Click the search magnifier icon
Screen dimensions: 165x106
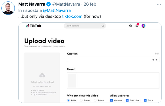(103, 26)
